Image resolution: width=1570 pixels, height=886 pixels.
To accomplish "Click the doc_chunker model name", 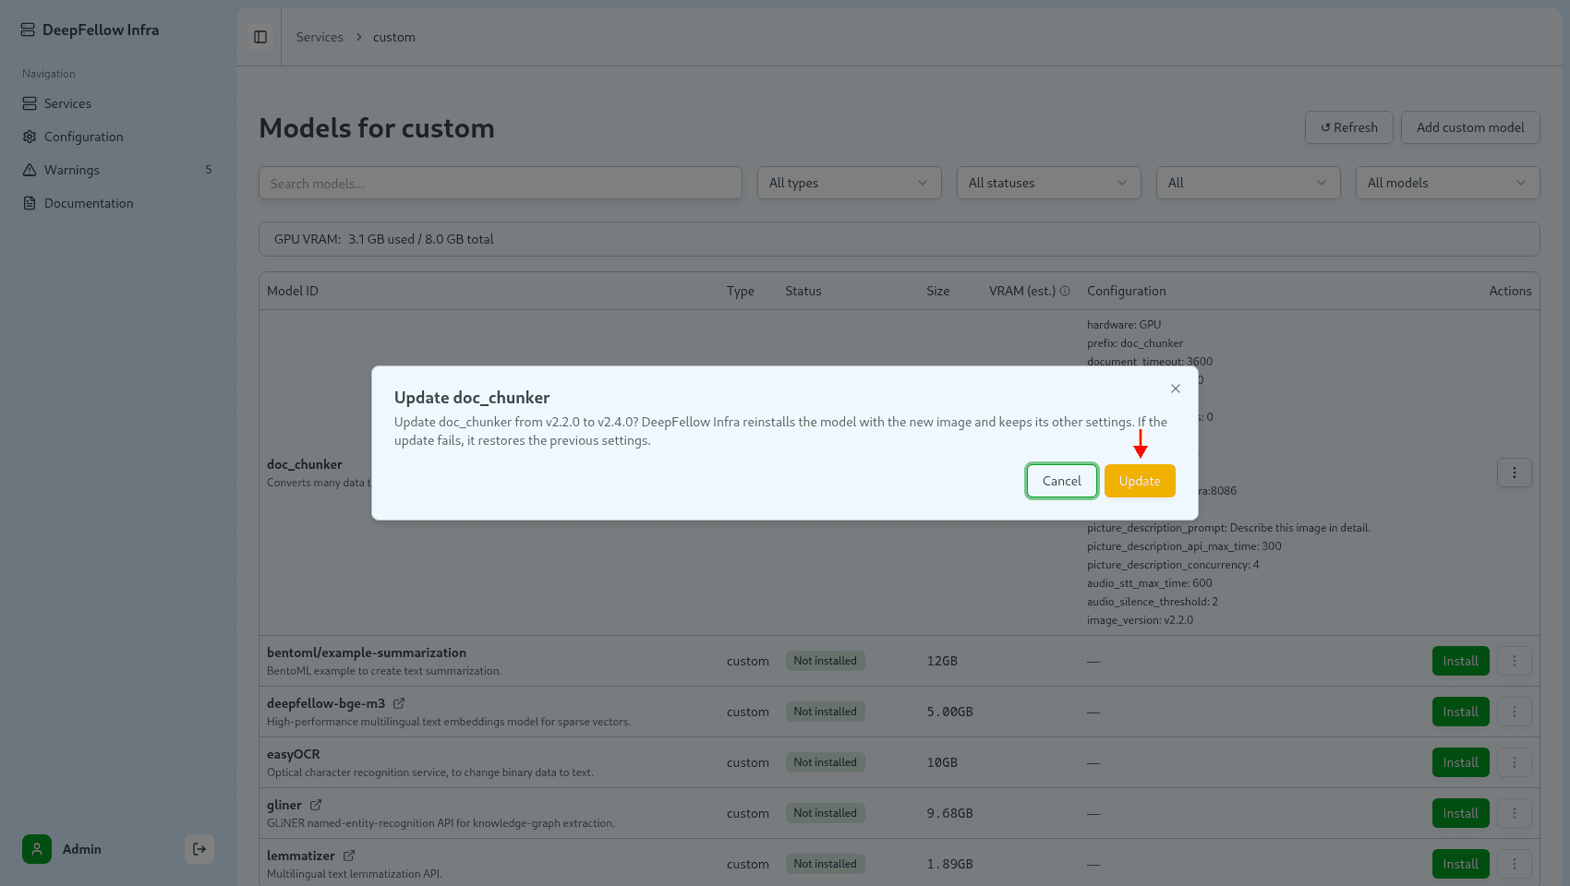I will coord(305,464).
